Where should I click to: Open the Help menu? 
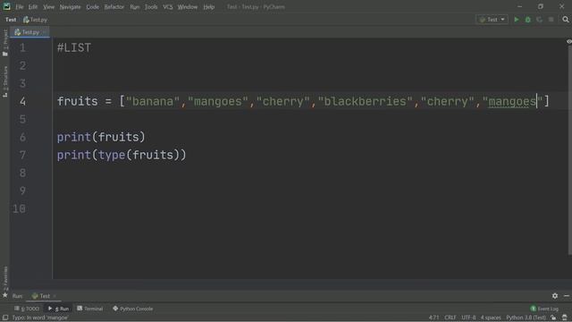click(208, 7)
